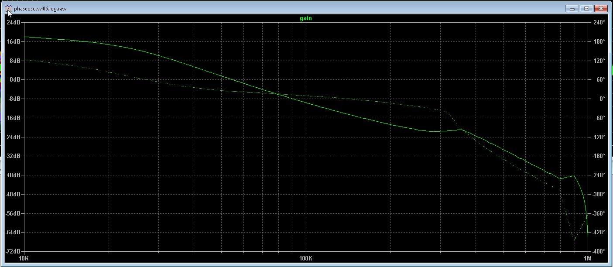Click the -64dB magnitude axis label
This screenshot has width=613, height=267.
click(x=14, y=233)
